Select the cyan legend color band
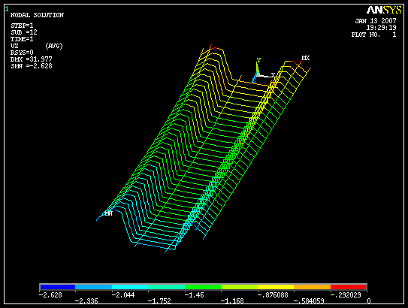Screen dimensions: 408x308 pyautogui.click(x=130, y=287)
